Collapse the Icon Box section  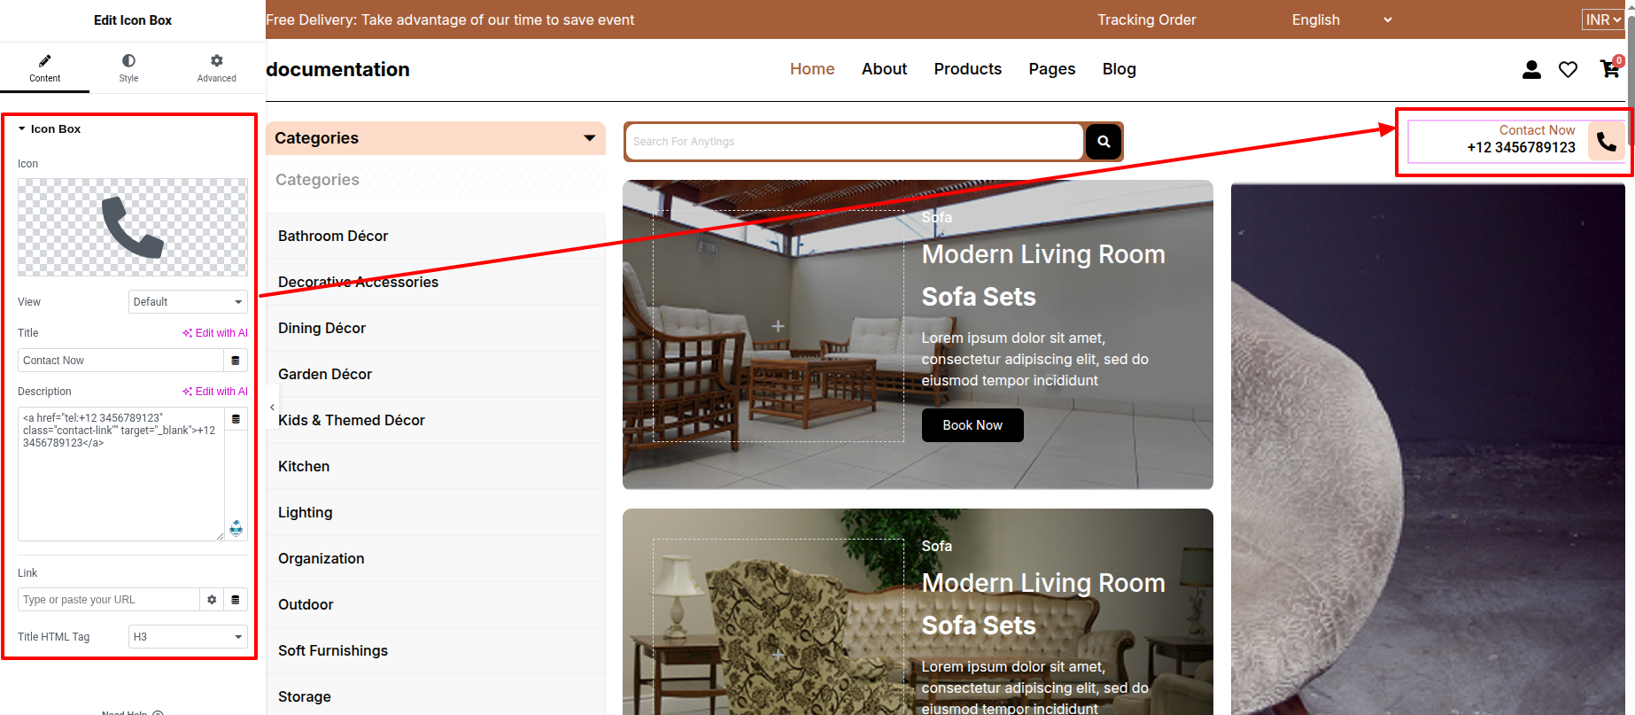point(22,129)
